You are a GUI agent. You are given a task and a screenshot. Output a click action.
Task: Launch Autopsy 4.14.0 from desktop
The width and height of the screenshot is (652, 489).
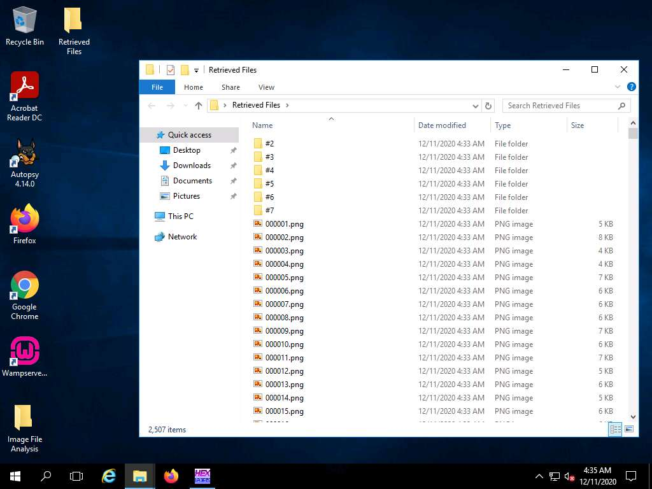(25, 162)
